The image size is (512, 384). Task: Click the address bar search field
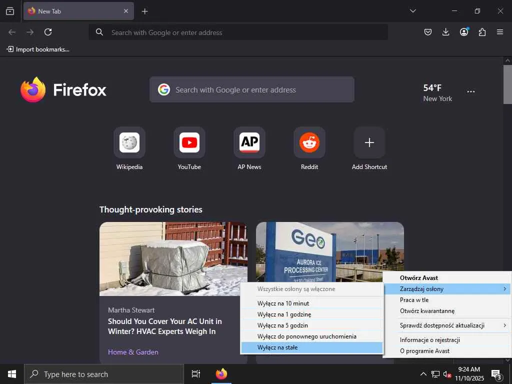click(x=238, y=32)
